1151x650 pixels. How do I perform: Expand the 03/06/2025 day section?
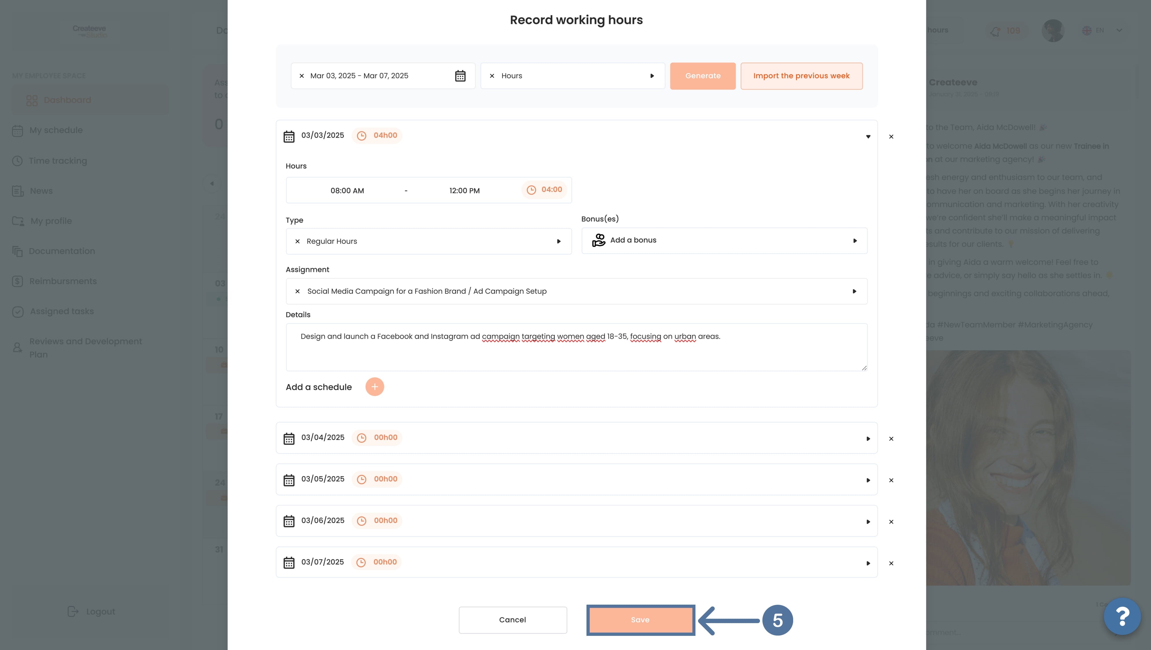tap(868, 522)
